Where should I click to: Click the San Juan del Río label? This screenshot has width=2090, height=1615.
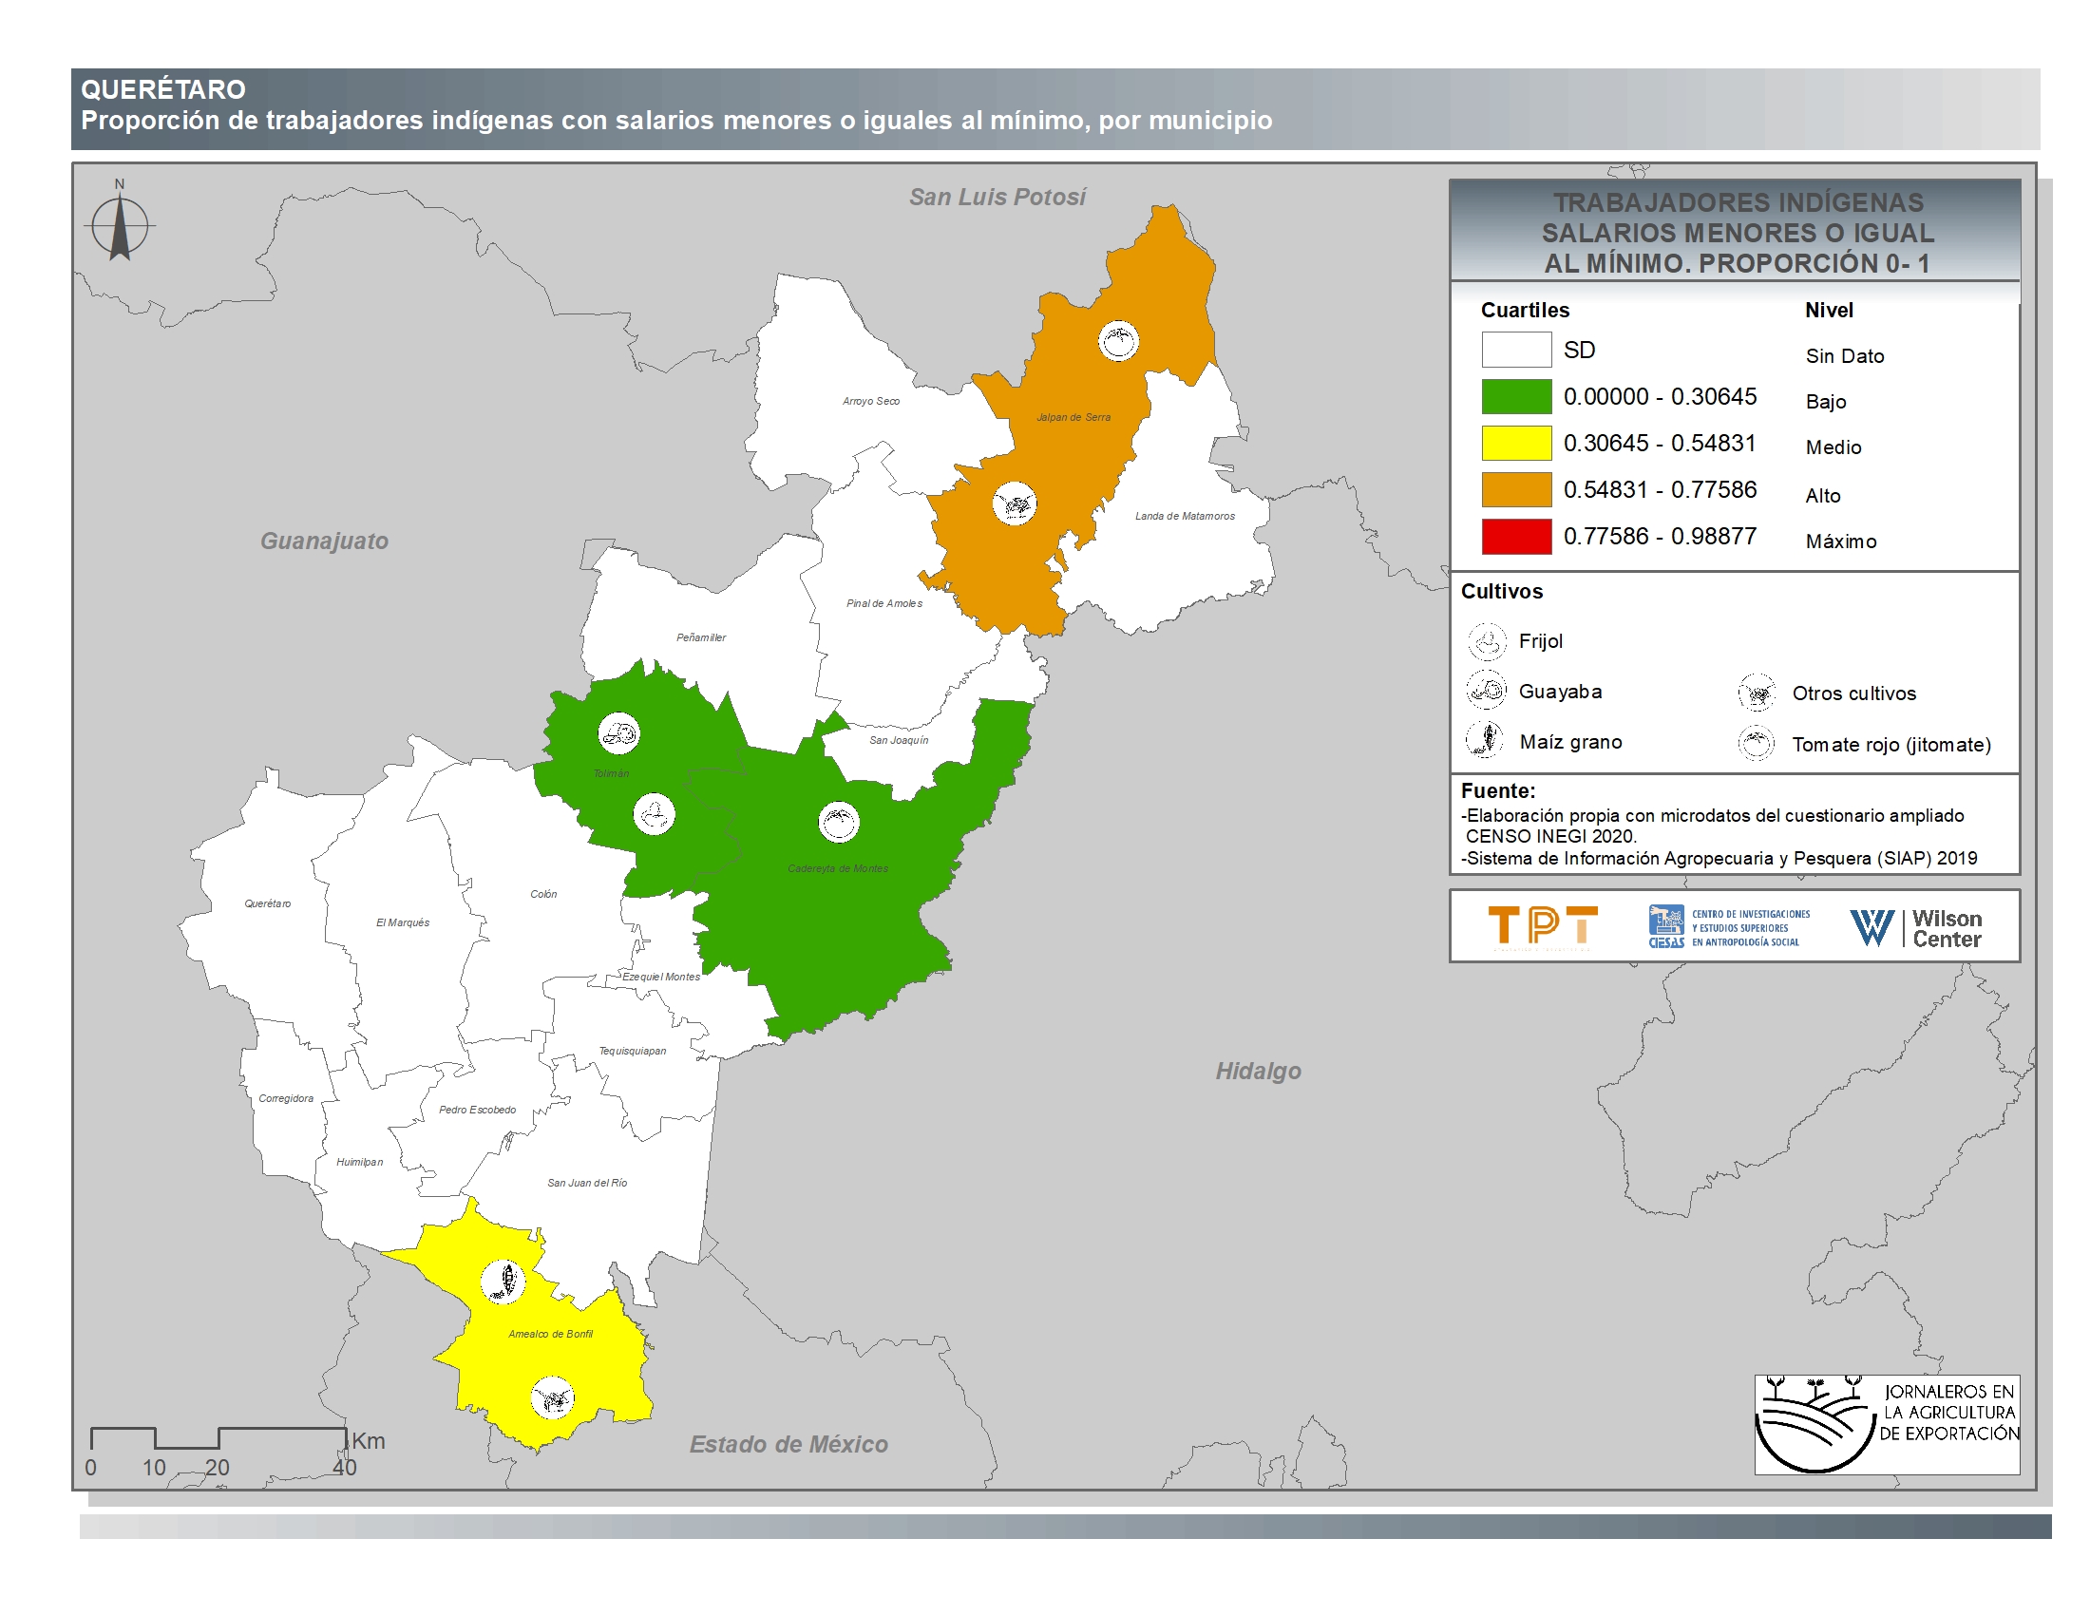click(x=586, y=1183)
